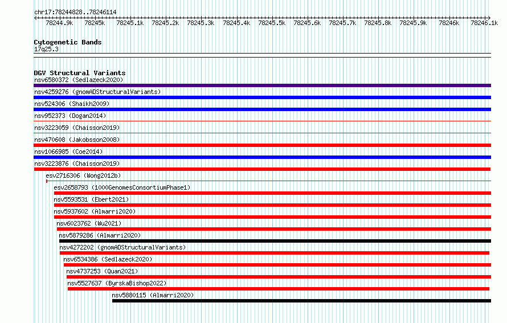Open the nsv3223876 (Chaisson2019) label
Image resolution: width=507 pixels, height=323 pixels.
[x=77, y=163]
